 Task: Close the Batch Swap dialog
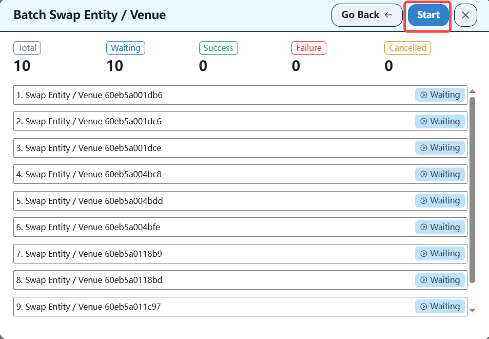465,15
